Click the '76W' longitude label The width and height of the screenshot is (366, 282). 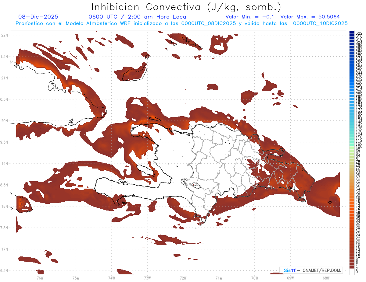(x=40, y=278)
